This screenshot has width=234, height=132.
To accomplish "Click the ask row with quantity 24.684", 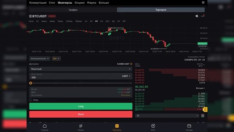I will click(170, 70).
